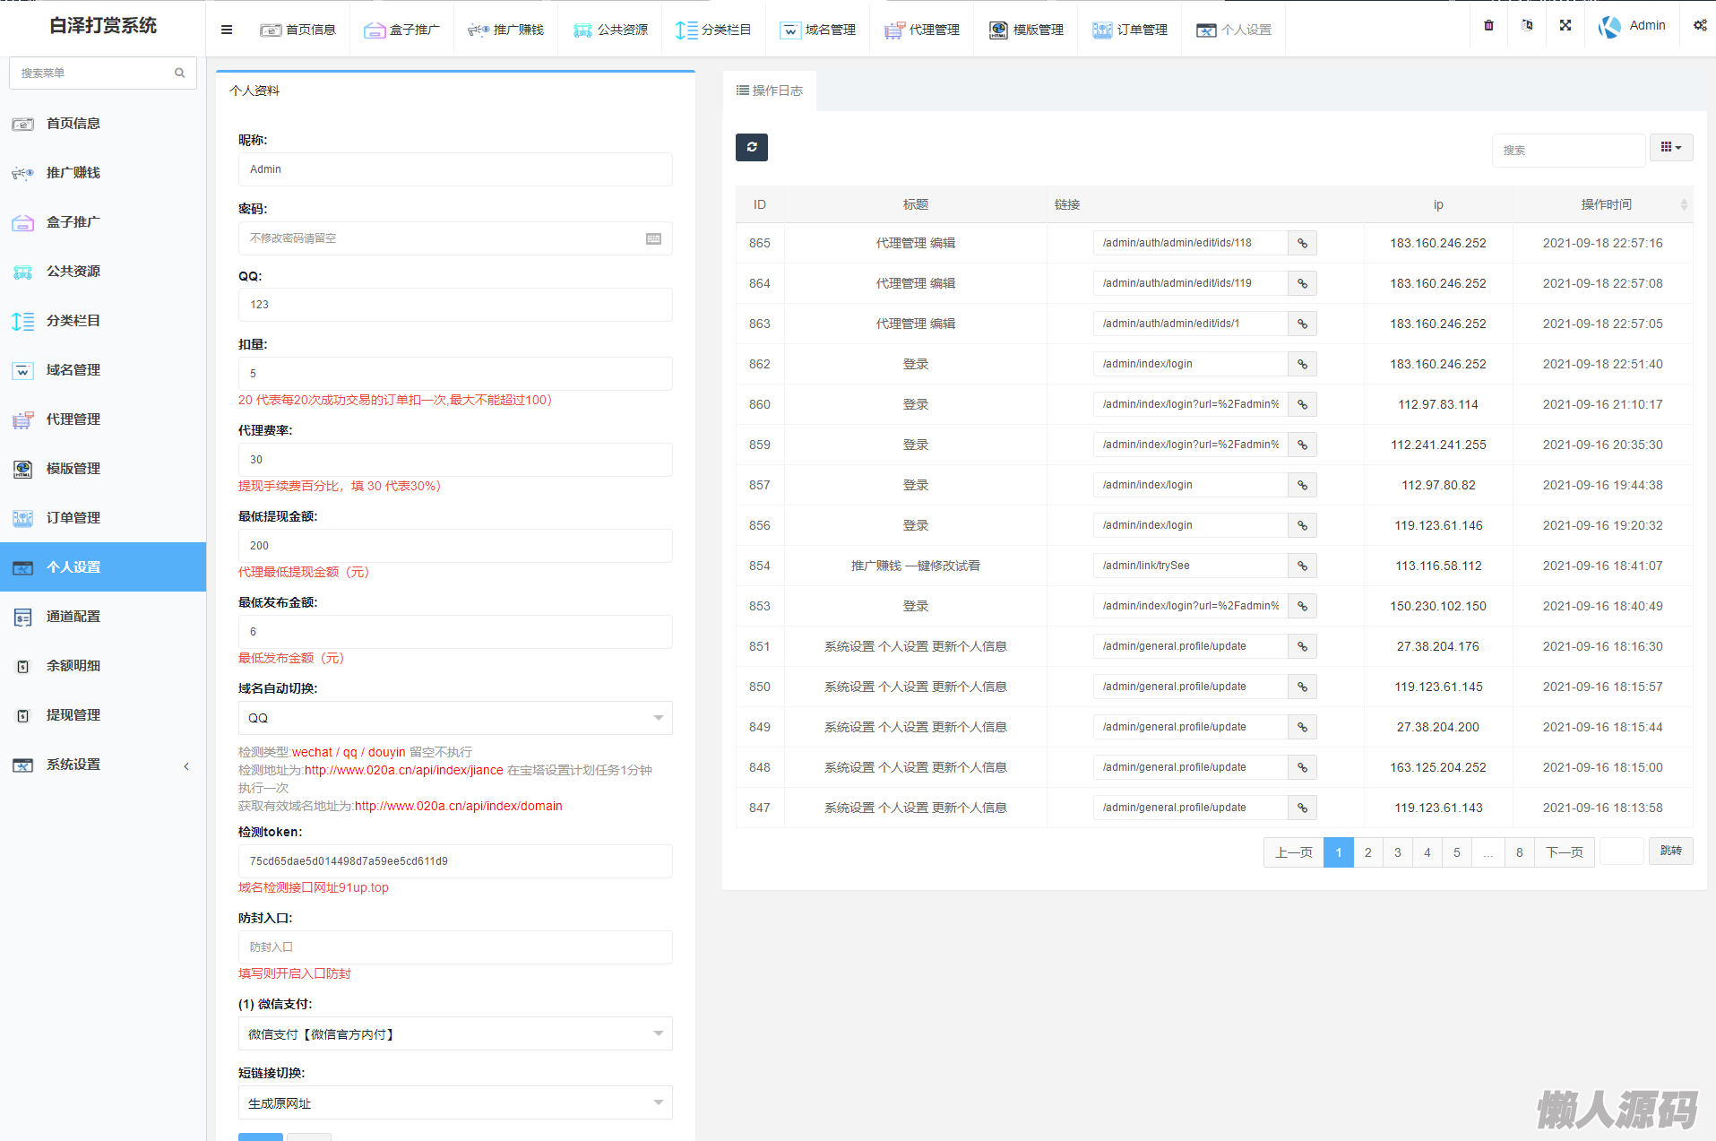Screen dimensions: 1716x1141
Task: Click the search magnifier in sidebar menu
Action: [179, 73]
